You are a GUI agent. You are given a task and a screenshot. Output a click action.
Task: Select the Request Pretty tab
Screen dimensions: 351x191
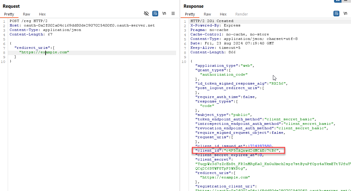(9, 14)
